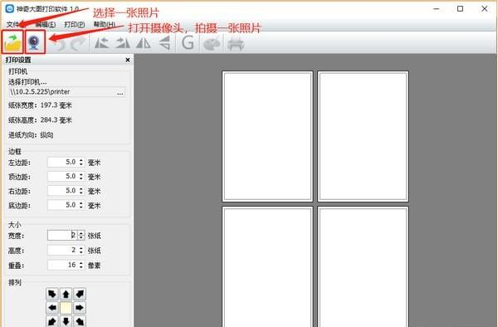Click the 左边距 value field
498x327 pixels.
(62, 162)
